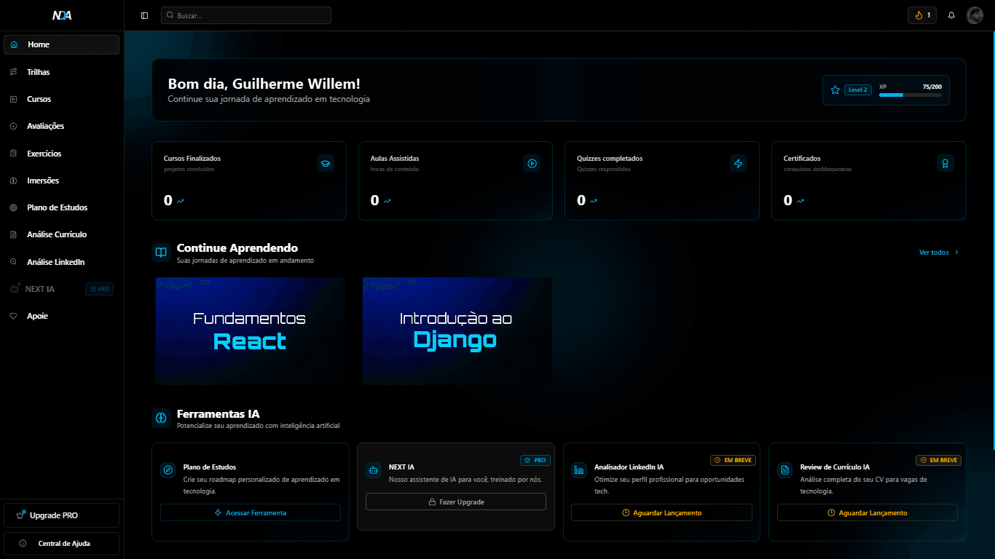The image size is (995, 559).
Task: Click the Upgrade PRO button
Action: [x=61, y=515]
